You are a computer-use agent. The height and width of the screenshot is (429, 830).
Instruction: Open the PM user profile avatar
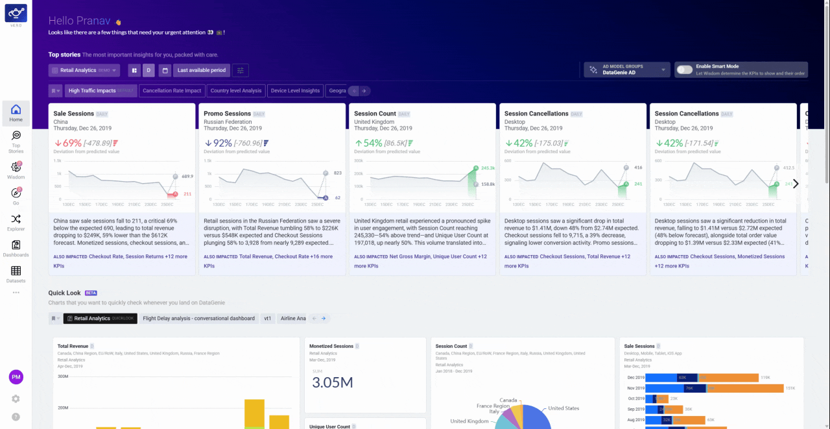[16, 377]
